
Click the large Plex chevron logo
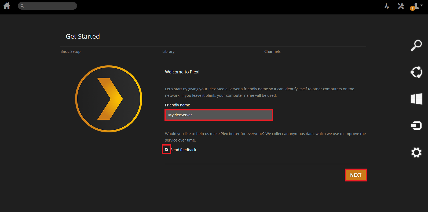pyautogui.click(x=109, y=99)
